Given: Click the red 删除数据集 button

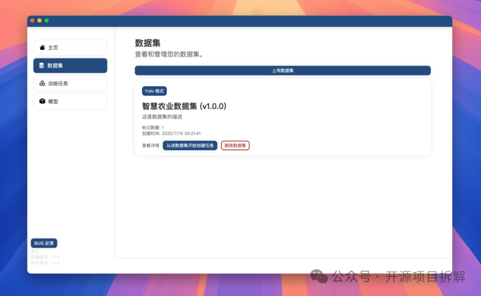Looking at the screenshot, I should click(235, 145).
